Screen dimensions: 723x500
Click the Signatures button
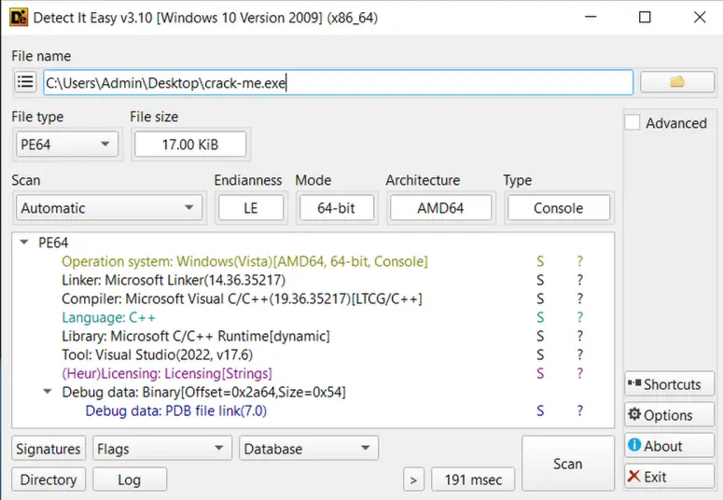pos(49,449)
